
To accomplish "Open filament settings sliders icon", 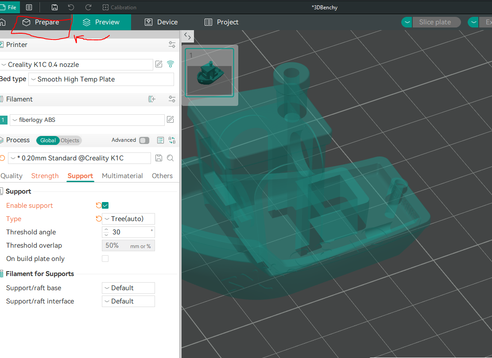I will (172, 99).
